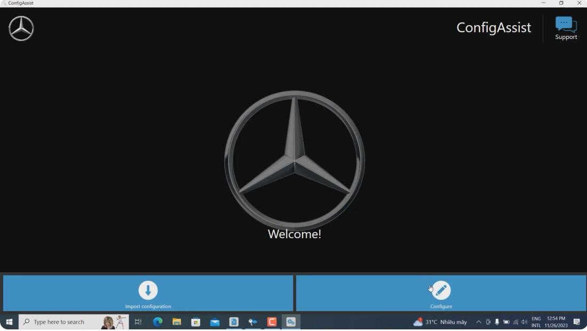Open the Support chat icon
This screenshot has height=331, width=587.
point(566,28)
